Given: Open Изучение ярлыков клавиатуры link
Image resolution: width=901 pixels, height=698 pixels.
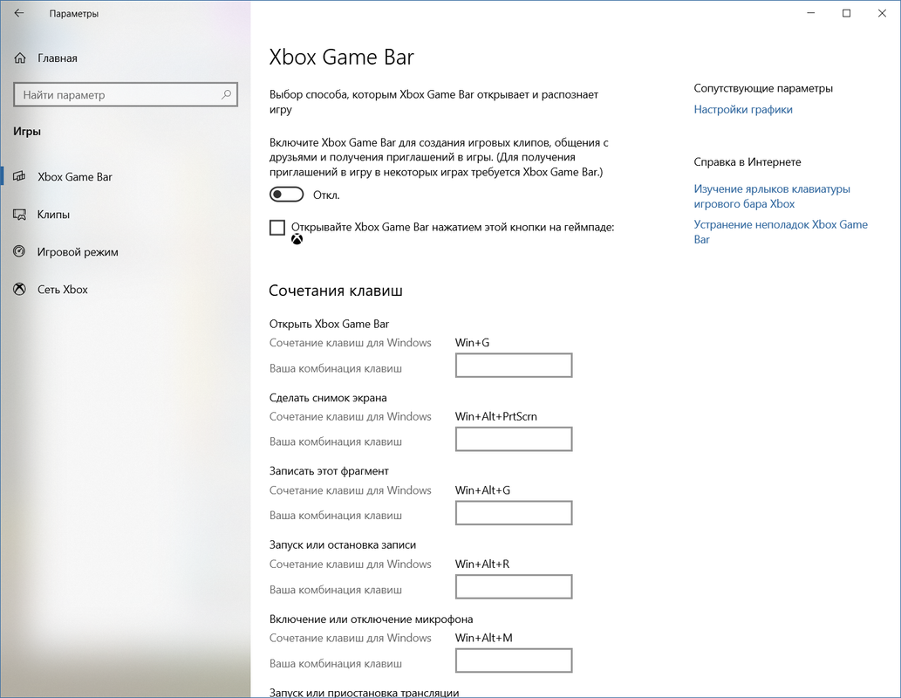Looking at the screenshot, I should point(772,196).
